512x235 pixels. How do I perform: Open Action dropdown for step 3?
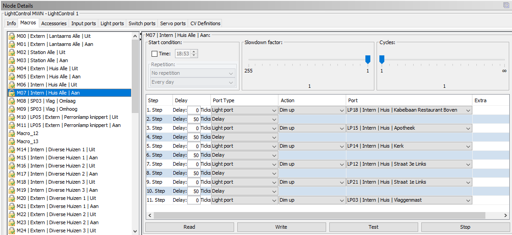(312, 128)
